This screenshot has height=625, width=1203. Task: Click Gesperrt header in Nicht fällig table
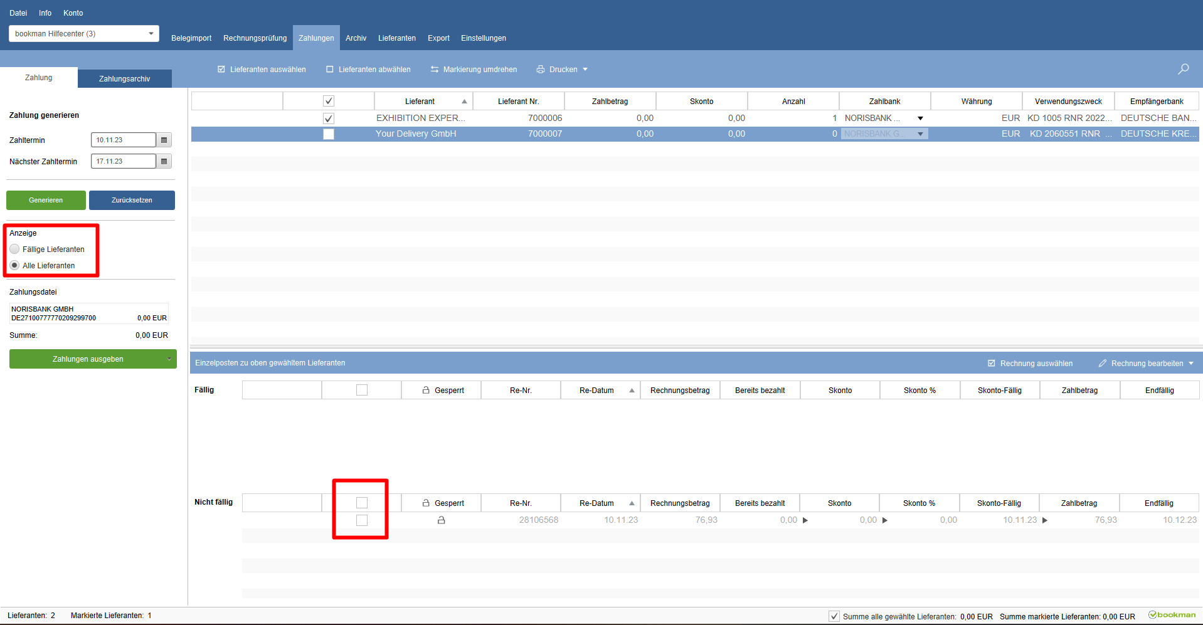[x=443, y=503]
